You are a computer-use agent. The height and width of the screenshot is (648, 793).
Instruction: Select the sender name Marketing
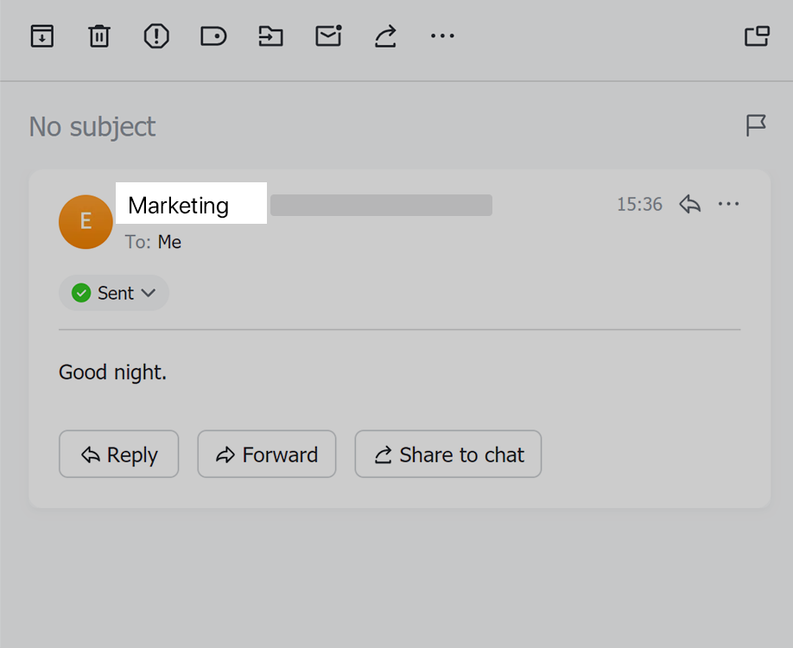click(x=178, y=205)
